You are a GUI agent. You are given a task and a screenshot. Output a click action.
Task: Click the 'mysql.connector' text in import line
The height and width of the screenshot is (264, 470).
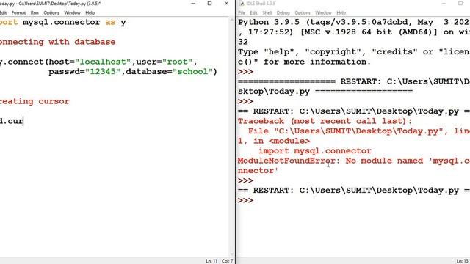[x=62, y=22]
